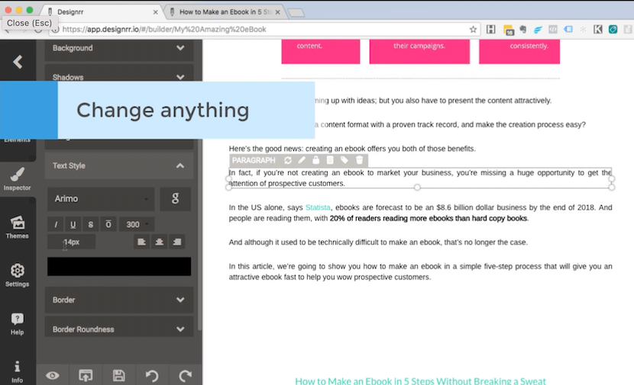Click the trash icon in the PARAGRAPH toolbar
The image size is (634, 385).
coord(359,160)
